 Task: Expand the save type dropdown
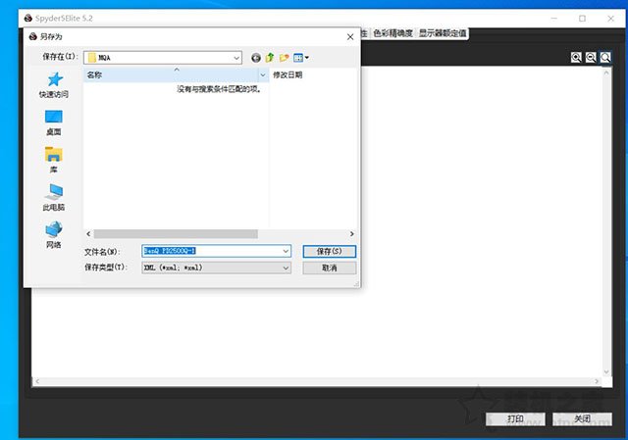pos(286,268)
